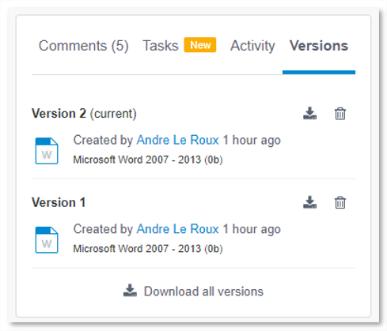Click the Word file icon for Version 1
The image size is (387, 331).
[x=47, y=240]
